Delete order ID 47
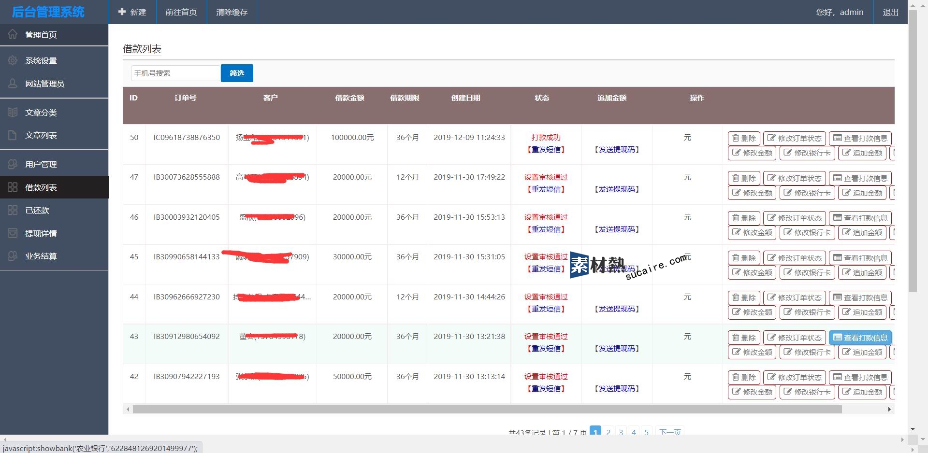The width and height of the screenshot is (928, 453). pos(744,178)
